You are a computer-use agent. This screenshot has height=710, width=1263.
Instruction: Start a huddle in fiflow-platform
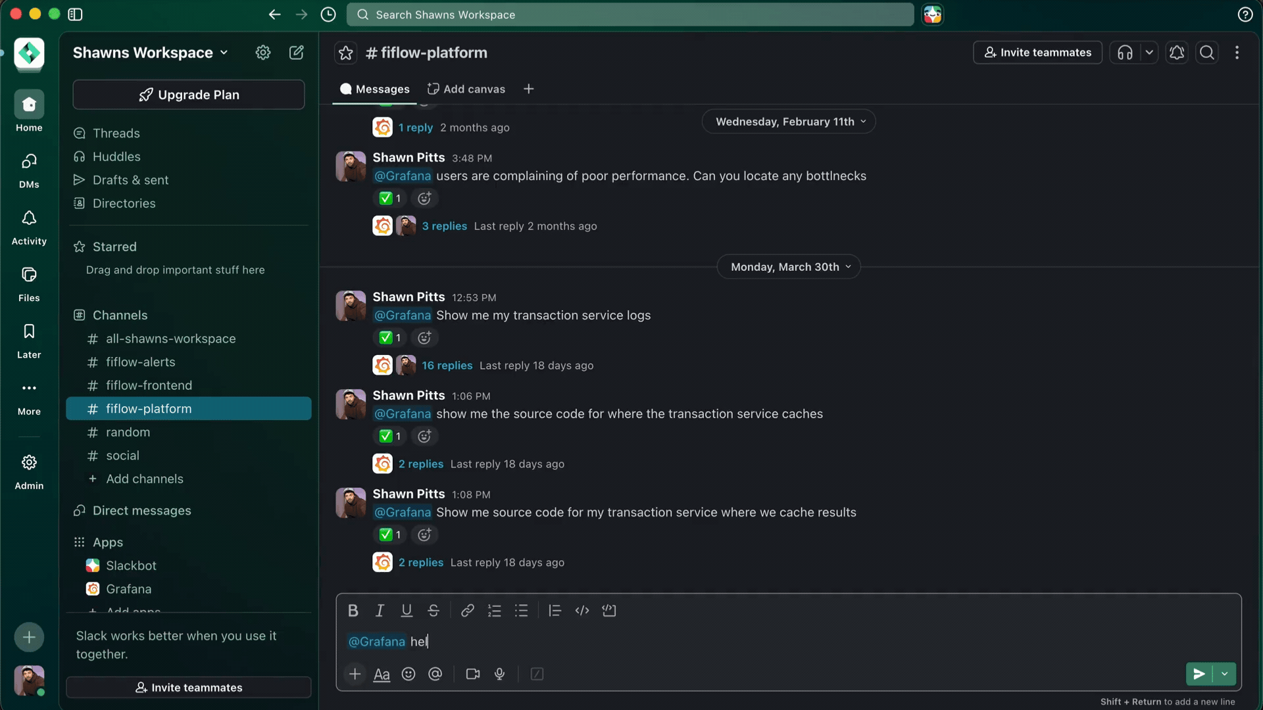[x=1125, y=53]
